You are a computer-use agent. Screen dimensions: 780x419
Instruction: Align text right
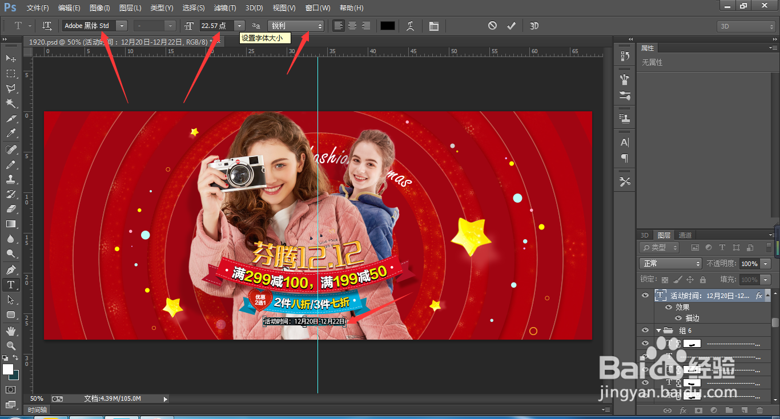tap(366, 26)
